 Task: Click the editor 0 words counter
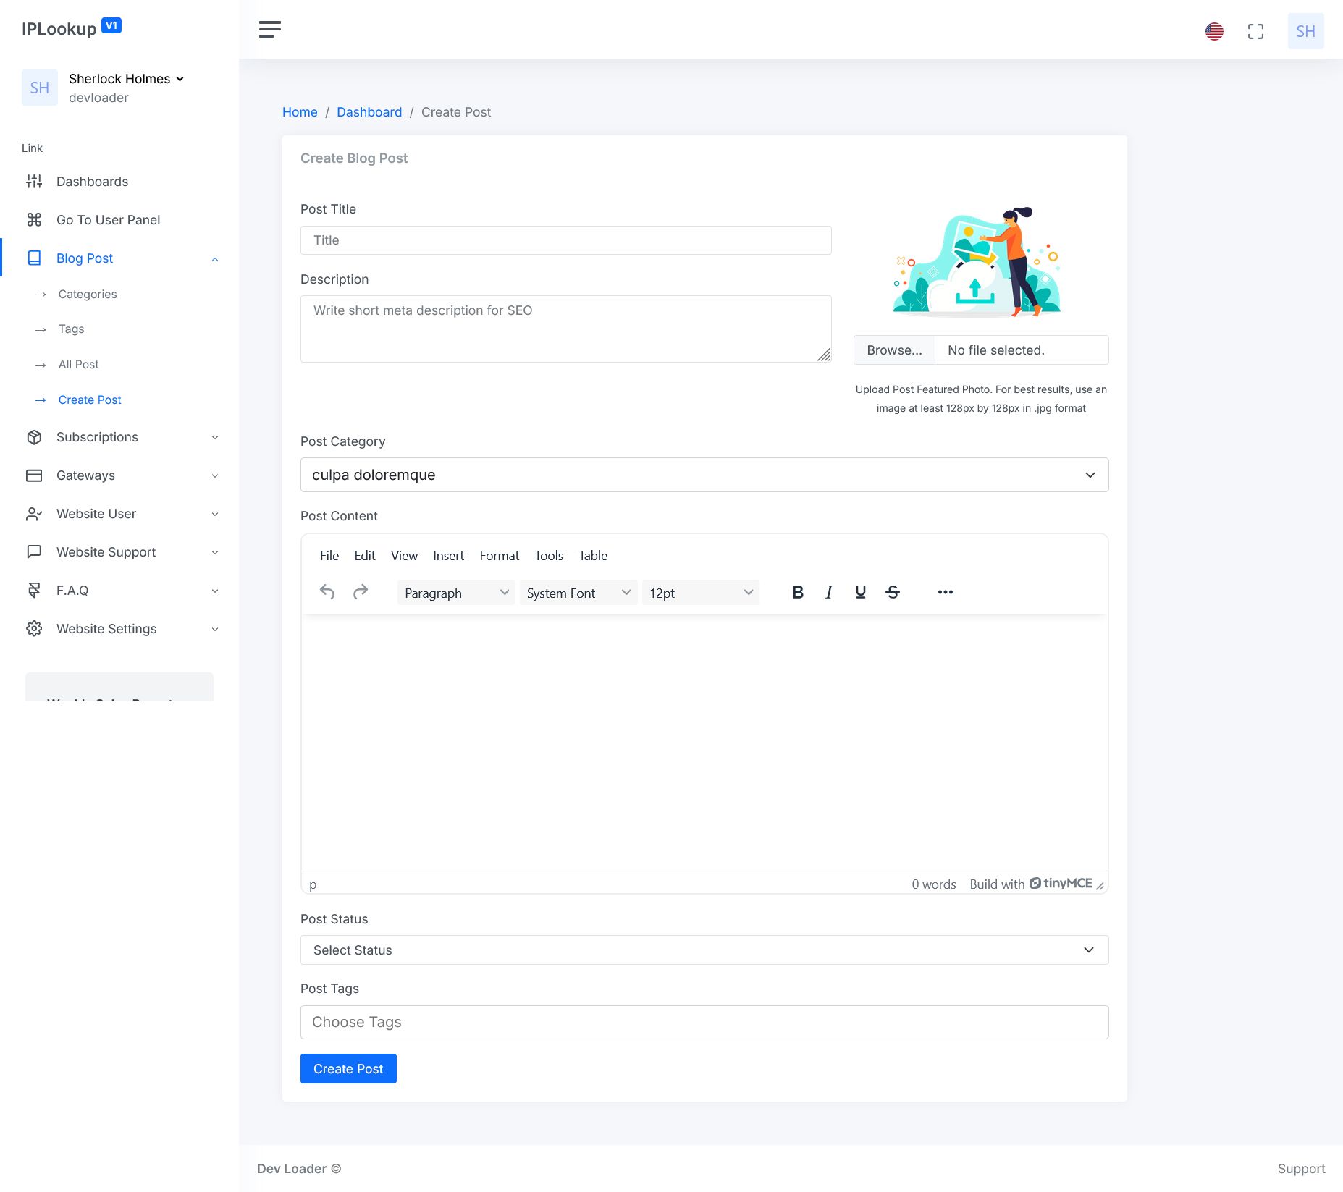point(934,884)
